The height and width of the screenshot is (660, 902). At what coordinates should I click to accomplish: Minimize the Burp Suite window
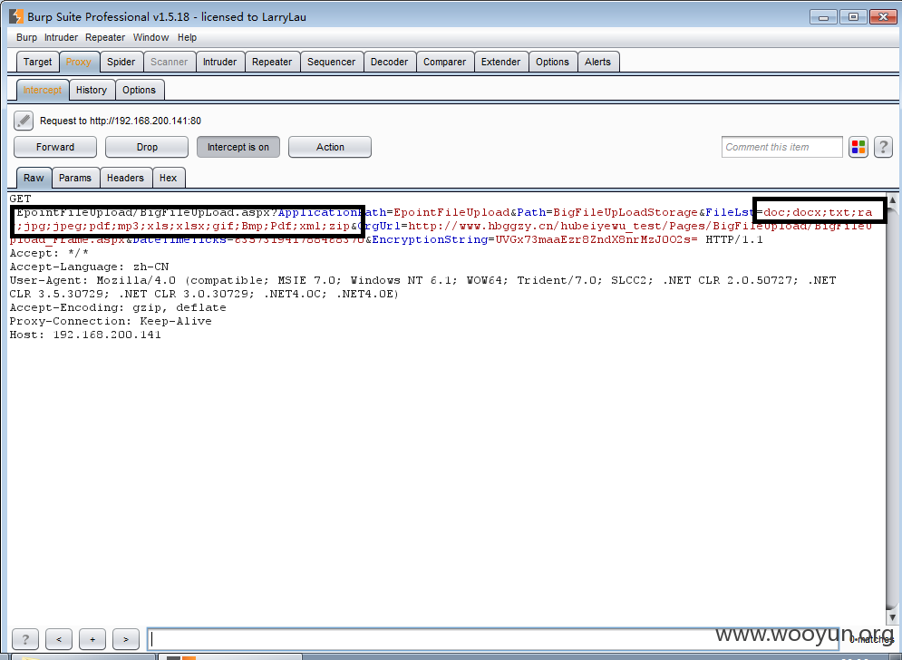823,17
